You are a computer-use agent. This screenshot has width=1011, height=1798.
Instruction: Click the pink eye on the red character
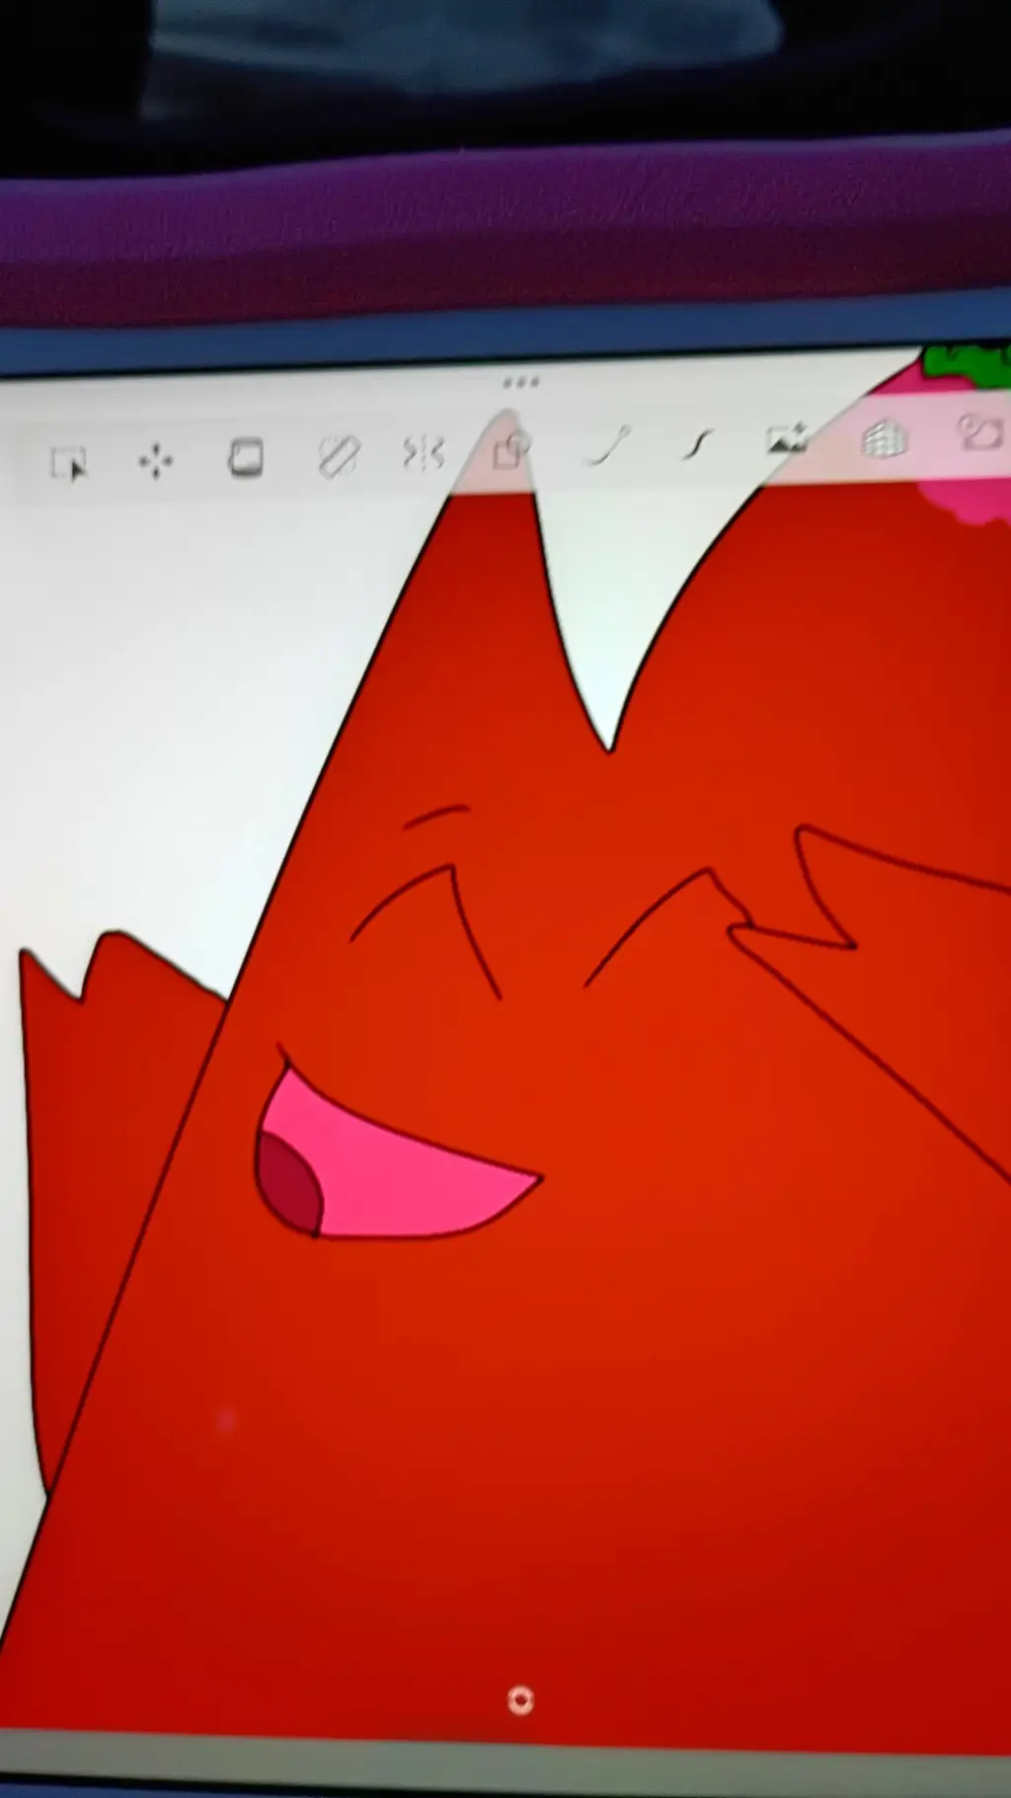click(x=395, y=1165)
